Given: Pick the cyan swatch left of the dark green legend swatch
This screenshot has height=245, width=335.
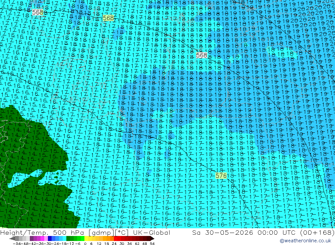Looking at the screenshot, I should click(64, 239).
